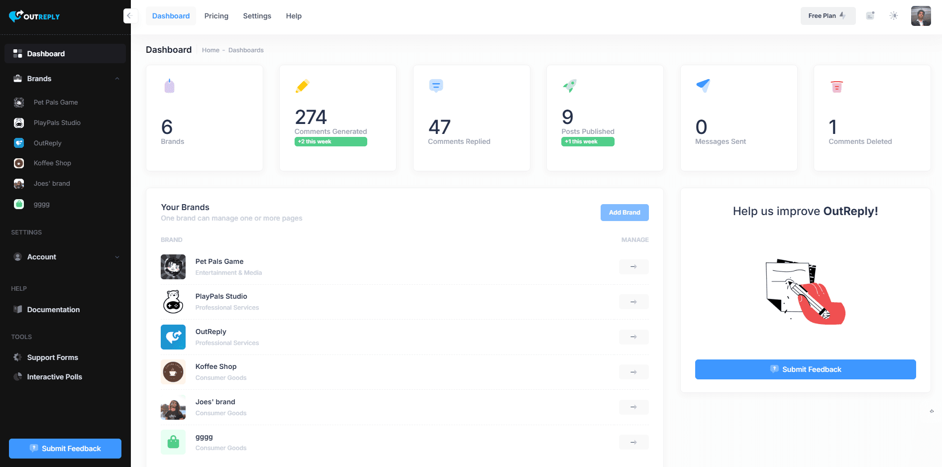
Task: Click PlayPals Studio sidebar avatar icon
Action: click(x=19, y=123)
